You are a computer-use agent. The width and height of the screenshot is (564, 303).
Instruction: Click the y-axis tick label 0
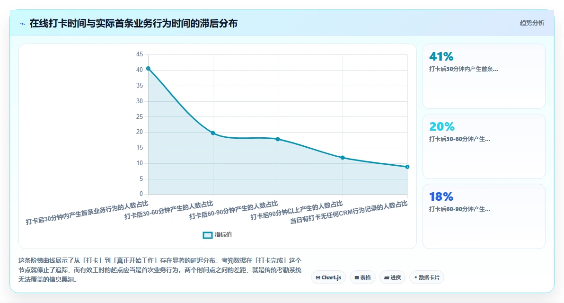coord(141,194)
